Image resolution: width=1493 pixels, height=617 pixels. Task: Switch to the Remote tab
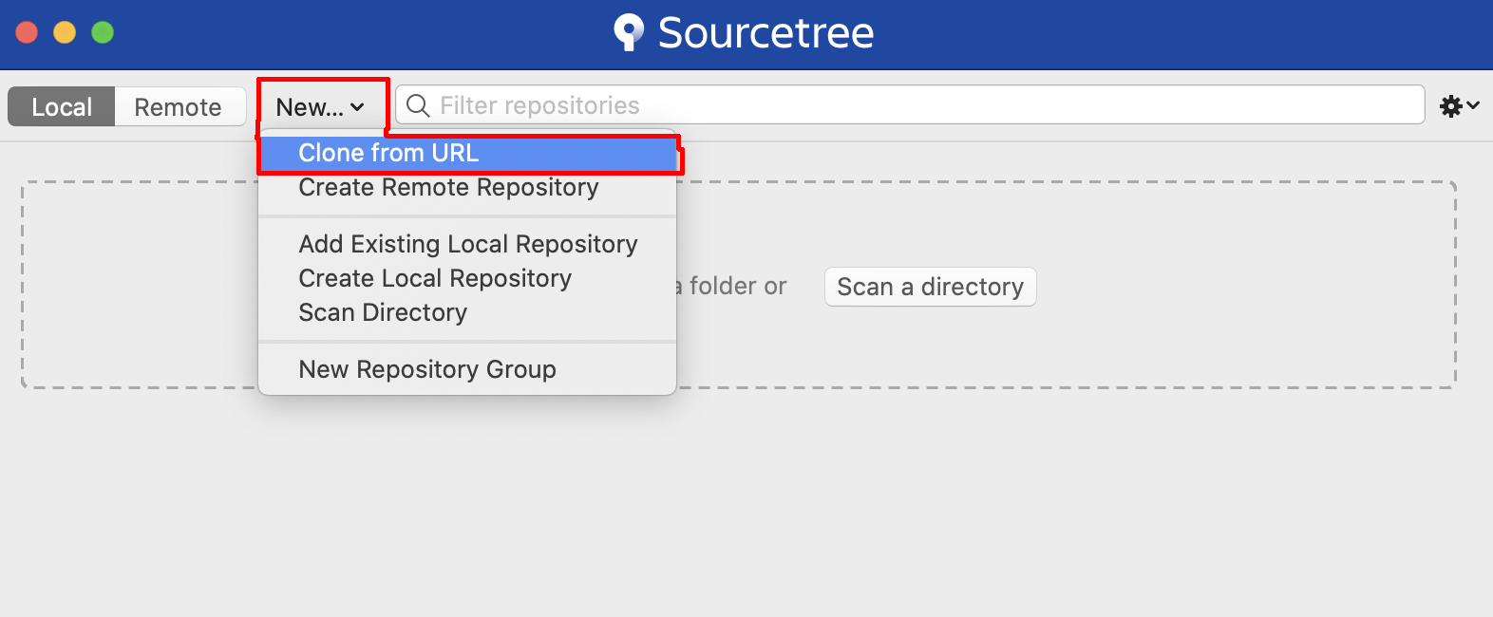(x=178, y=107)
